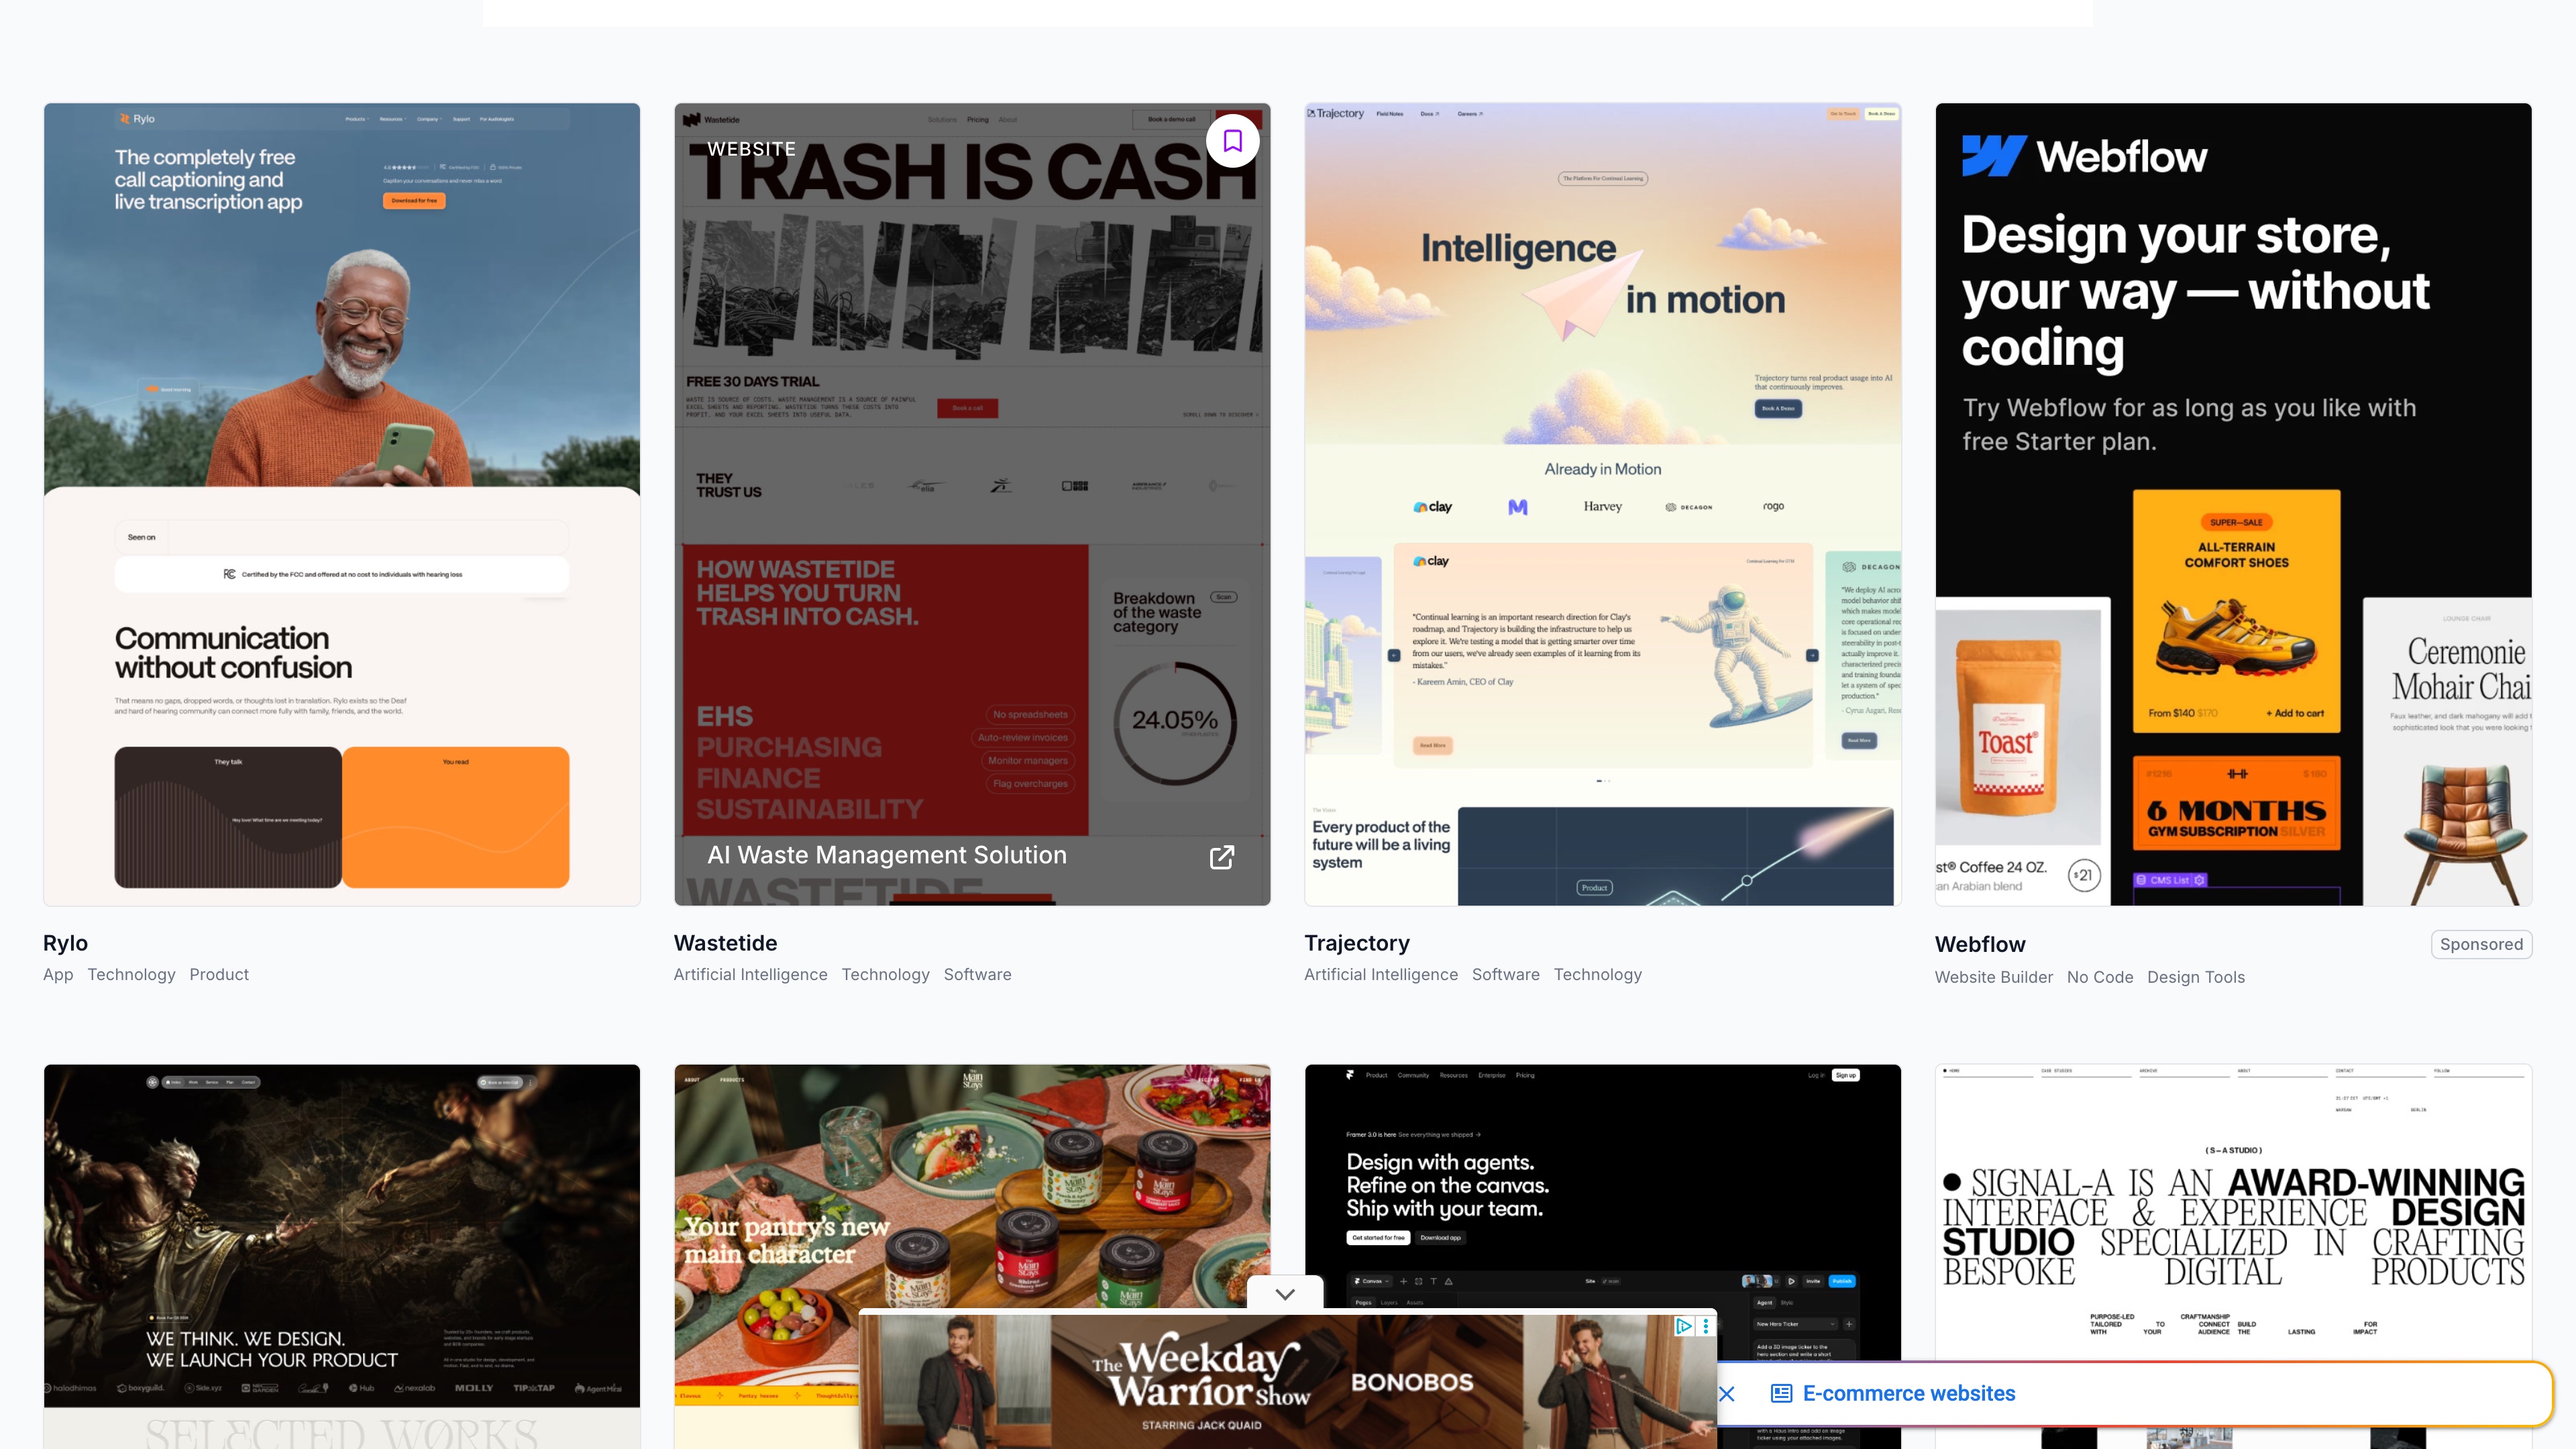Select Website Builder tag under Webflow
This screenshot has height=1449, width=2576.
(1993, 977)
